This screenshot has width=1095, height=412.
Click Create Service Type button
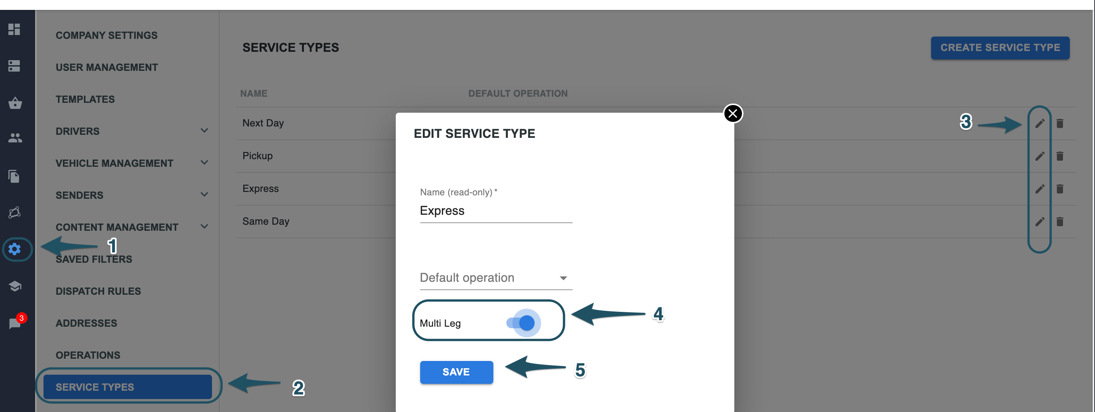[x=1000, y=48]
